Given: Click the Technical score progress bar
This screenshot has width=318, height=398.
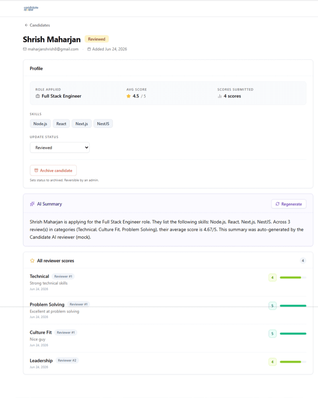Looking at the screenshot, I should coord(293,277).
